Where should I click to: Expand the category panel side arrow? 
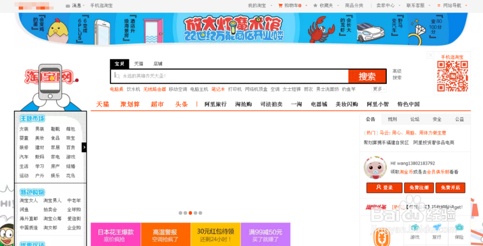pyautogui.click(x=84, y=147)
